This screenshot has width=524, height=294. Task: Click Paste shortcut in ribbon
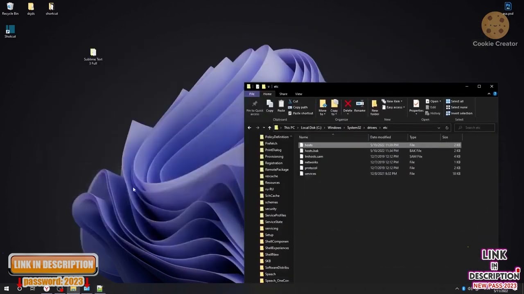coord(300,113)
